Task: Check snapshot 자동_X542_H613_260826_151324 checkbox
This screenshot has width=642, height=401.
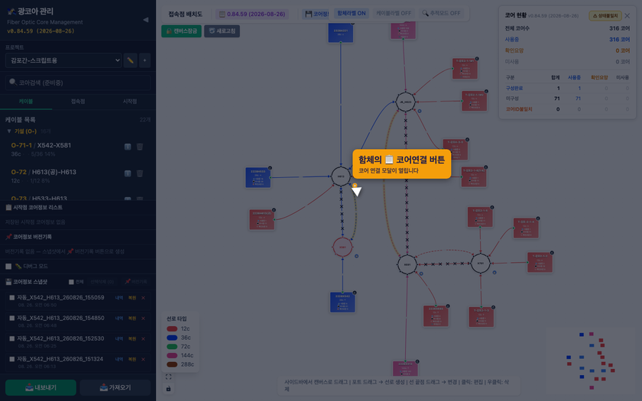Action: coord(12,359)
